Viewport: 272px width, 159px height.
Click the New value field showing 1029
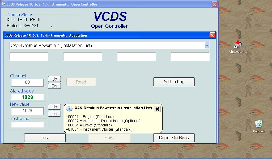[27, 111]
